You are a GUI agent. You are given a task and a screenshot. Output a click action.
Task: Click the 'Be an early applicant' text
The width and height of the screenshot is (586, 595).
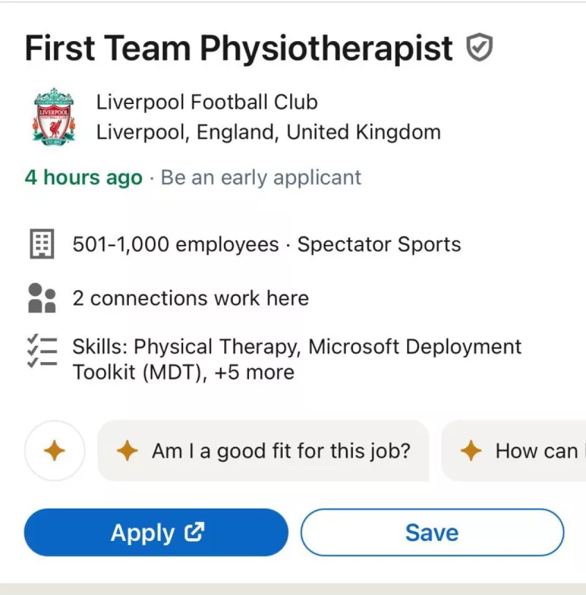(x=261, y=177)
